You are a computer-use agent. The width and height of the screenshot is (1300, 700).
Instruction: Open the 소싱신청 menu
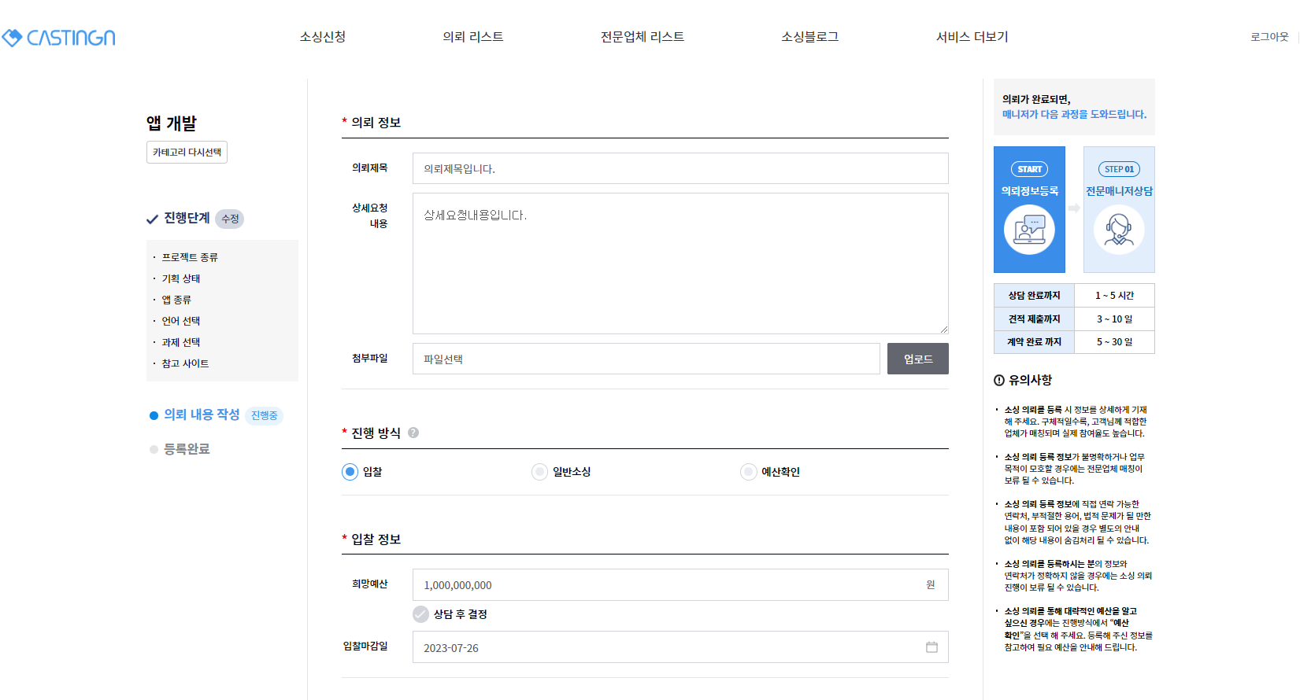pyautogui.click(x=323, y=37)
